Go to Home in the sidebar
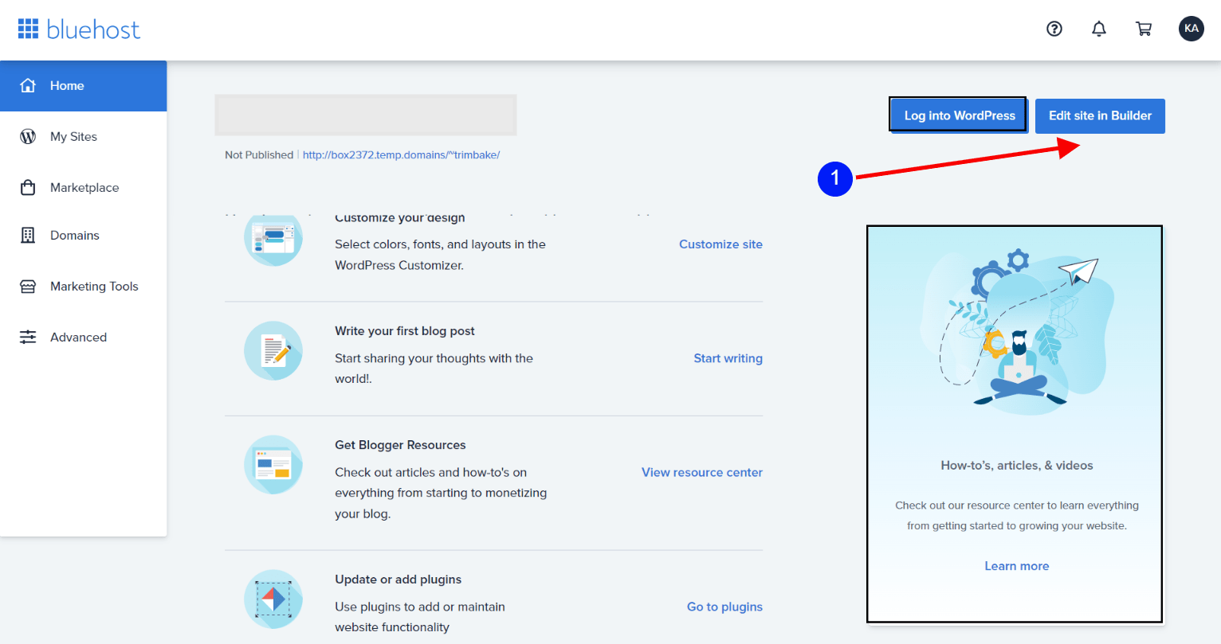Image resolution: width=1221 pixels, height=644 pixels. [83, 86]
